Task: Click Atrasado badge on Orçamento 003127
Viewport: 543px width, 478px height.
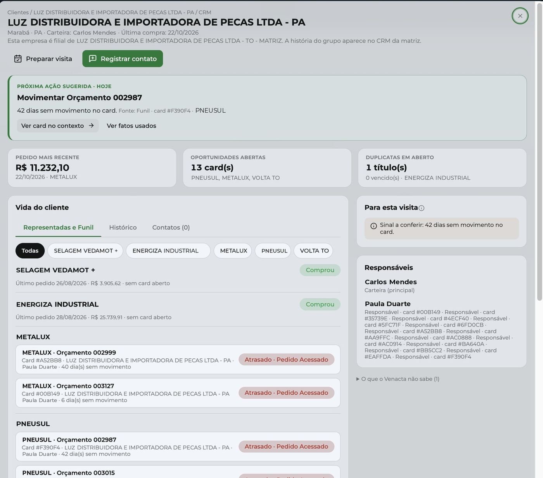Action: point(286,393)
